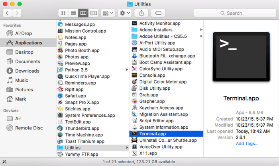This screenshot has width=279, height=166.
Task: Go forward with the forward arrow
Action: coord(17,13)
